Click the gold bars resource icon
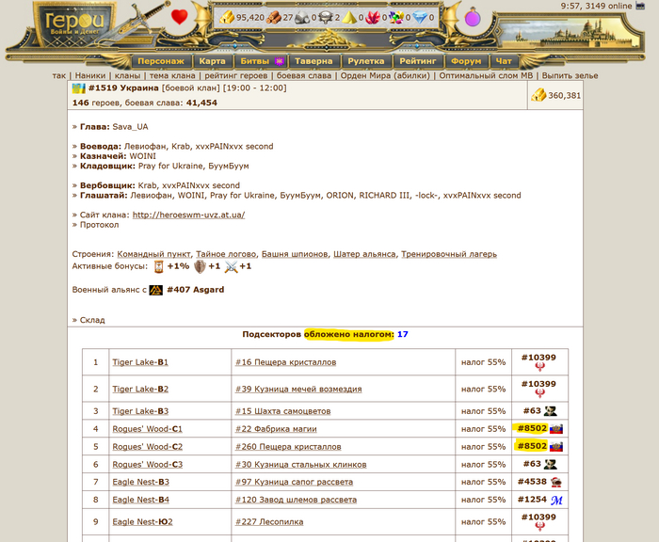The width and height of the screenshot is (659, 542). (x=227, y=17)
